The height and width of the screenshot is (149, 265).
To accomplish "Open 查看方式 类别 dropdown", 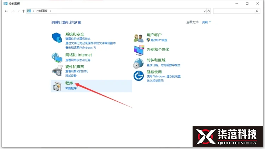I will [x=206, y=22].
